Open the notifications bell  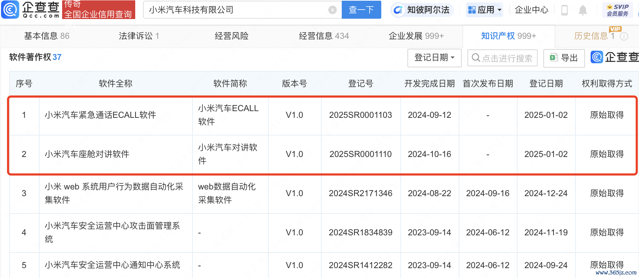pos(583,10)
